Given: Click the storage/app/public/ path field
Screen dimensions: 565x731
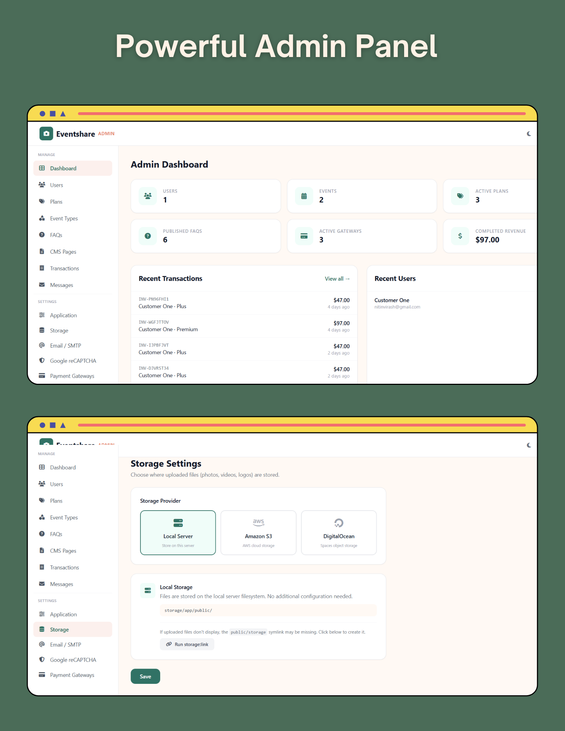Looking at the screenshot, I should click(x=268, y=610).
